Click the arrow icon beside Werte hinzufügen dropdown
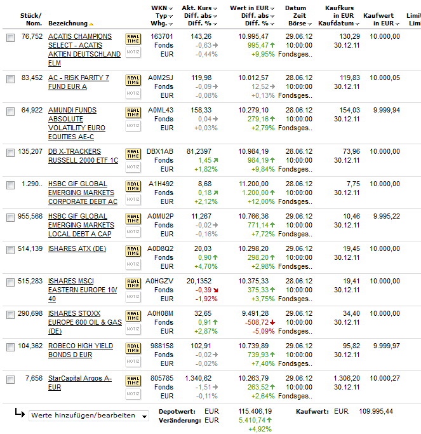This screenshot has height=434, width=421. 20,412
